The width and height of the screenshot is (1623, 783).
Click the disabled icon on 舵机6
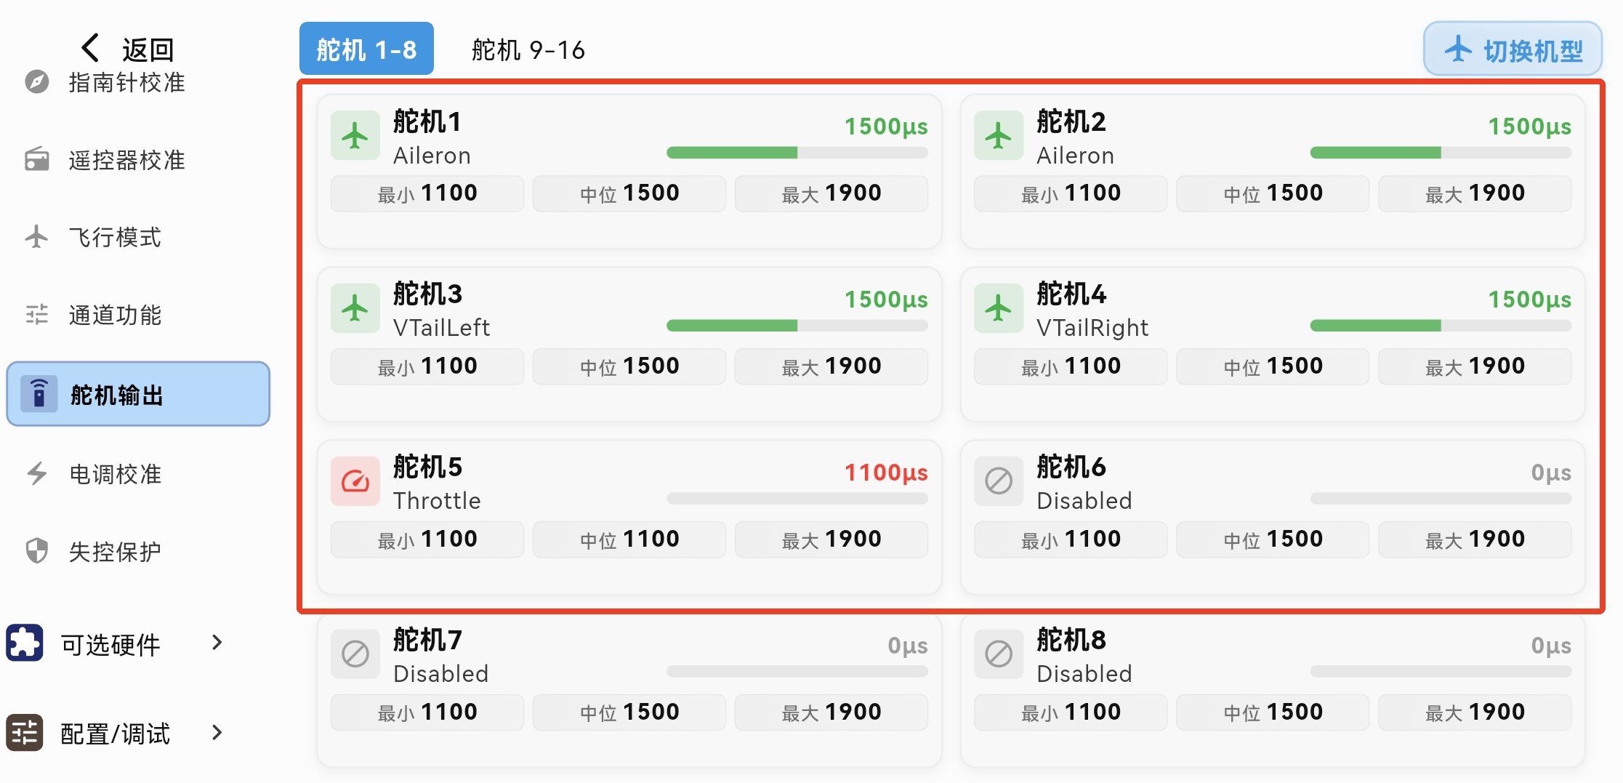[999, 481]
